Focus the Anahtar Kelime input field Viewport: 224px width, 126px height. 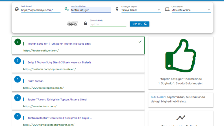(91, 10)
